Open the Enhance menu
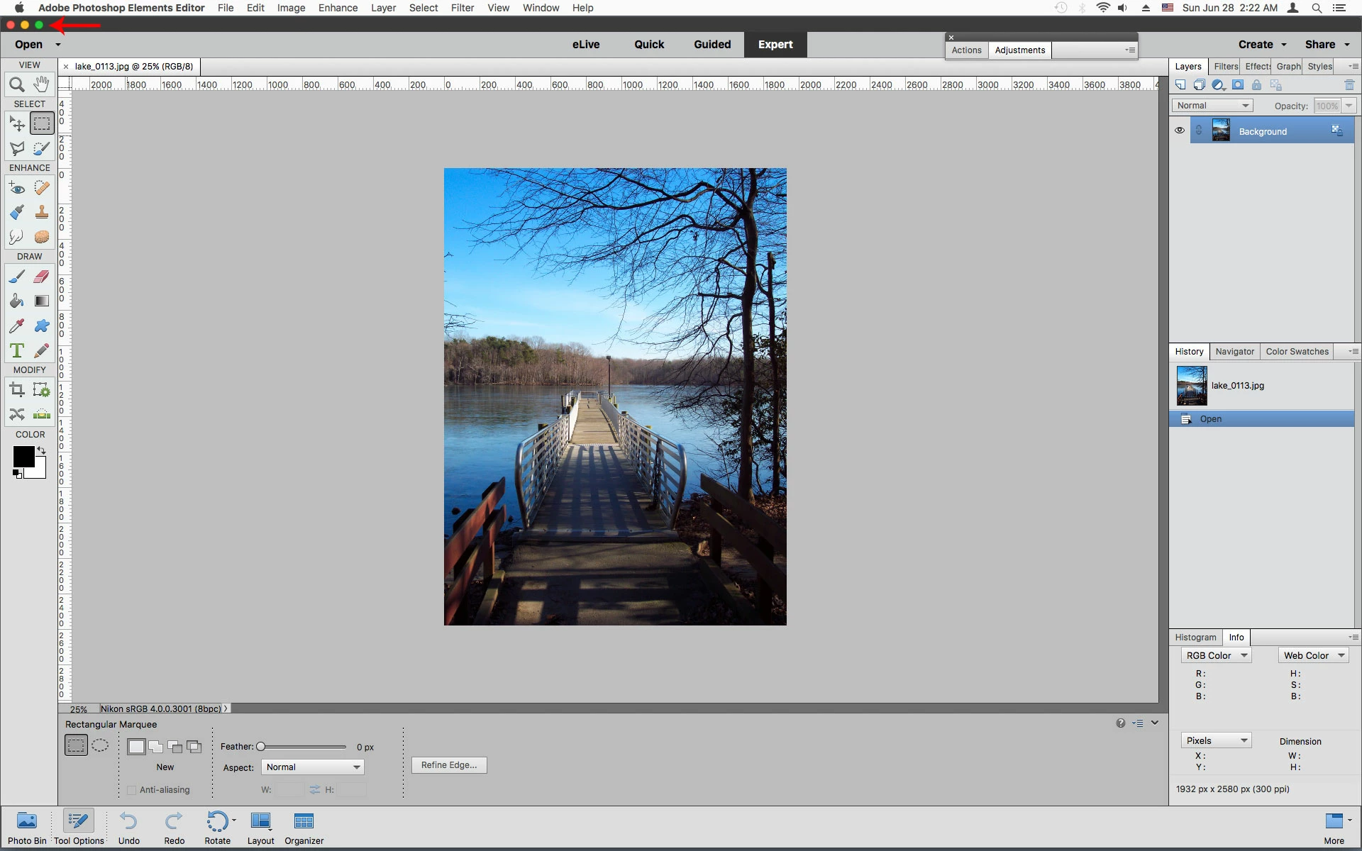 point(338,8)
